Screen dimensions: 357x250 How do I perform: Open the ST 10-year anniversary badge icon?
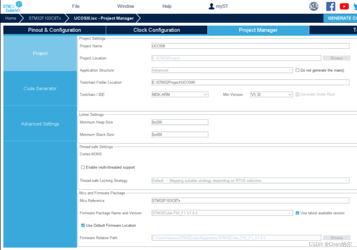pos(313,6)
